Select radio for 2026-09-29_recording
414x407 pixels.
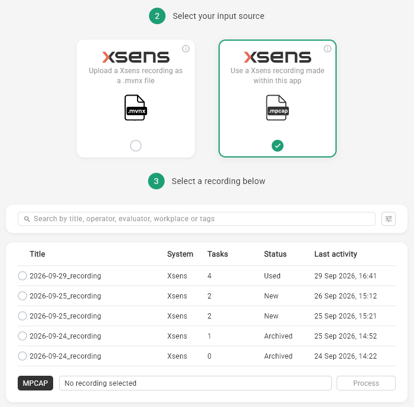pos(22,275)
